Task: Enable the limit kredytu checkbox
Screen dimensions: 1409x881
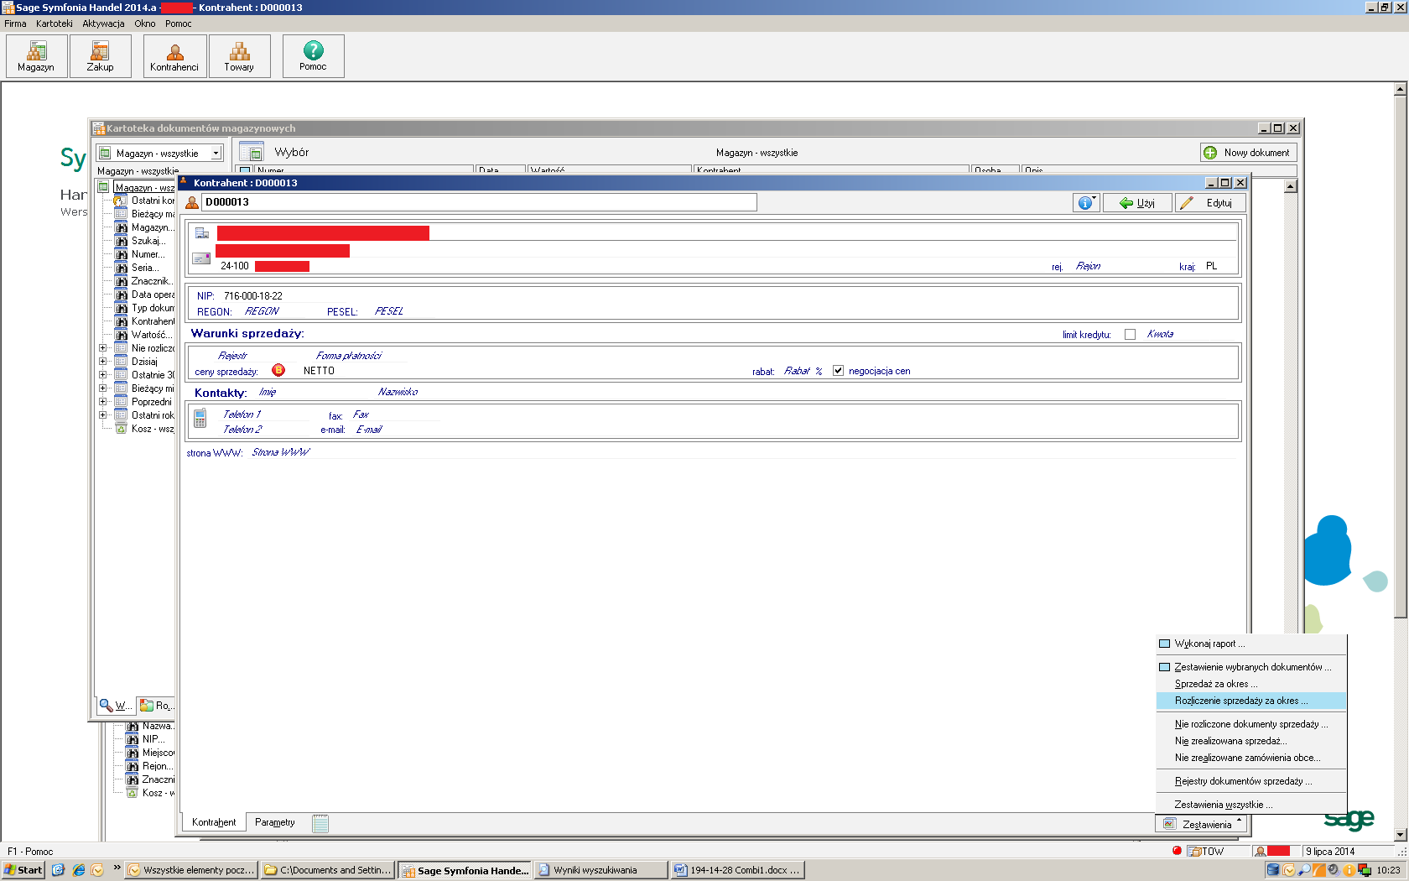Action: (x=1130, y=335)
